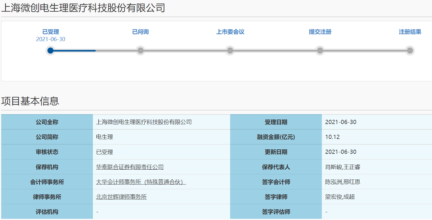
Task: Open the 大华会计师事务所（特殊普通合伙） link
Action: coord(141,182)
